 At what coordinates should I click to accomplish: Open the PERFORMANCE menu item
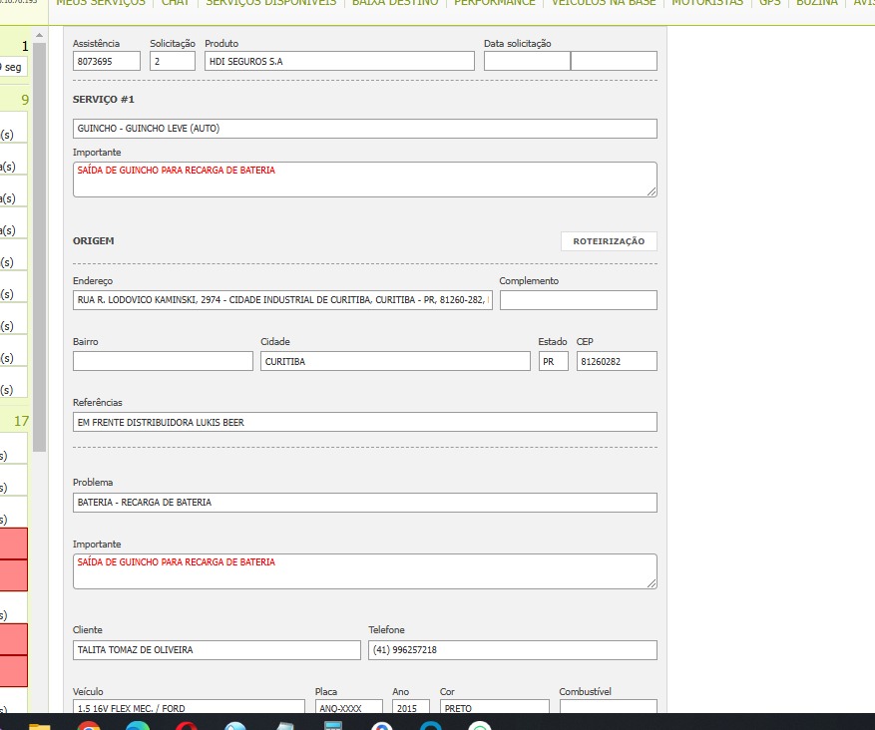(495, 3)
